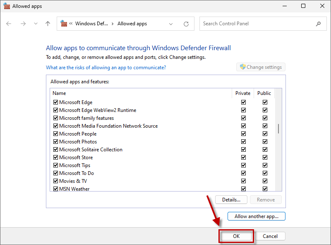Cancel the Allowed apps changes
Screen dimensions: 331x245
click(270, 236)
